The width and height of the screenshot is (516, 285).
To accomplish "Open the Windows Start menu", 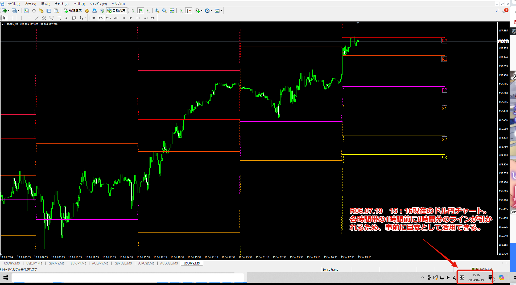I will (x=5, y=278).
